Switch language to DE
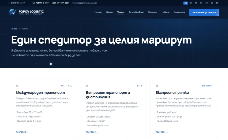This screenshot has width=228, height=140. tap(212, 3)
